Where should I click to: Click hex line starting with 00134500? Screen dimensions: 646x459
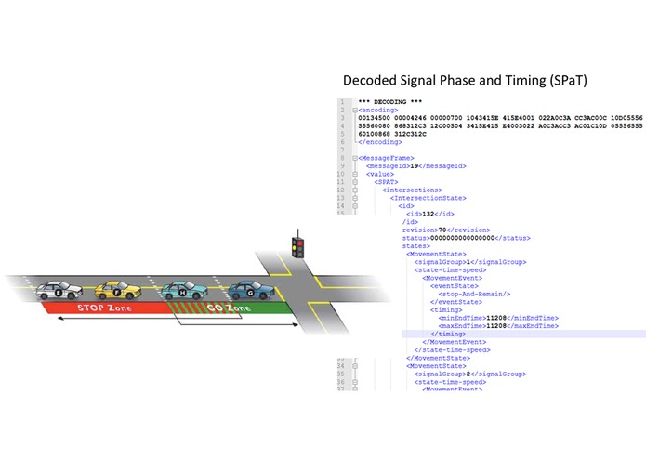coord(500,118)
